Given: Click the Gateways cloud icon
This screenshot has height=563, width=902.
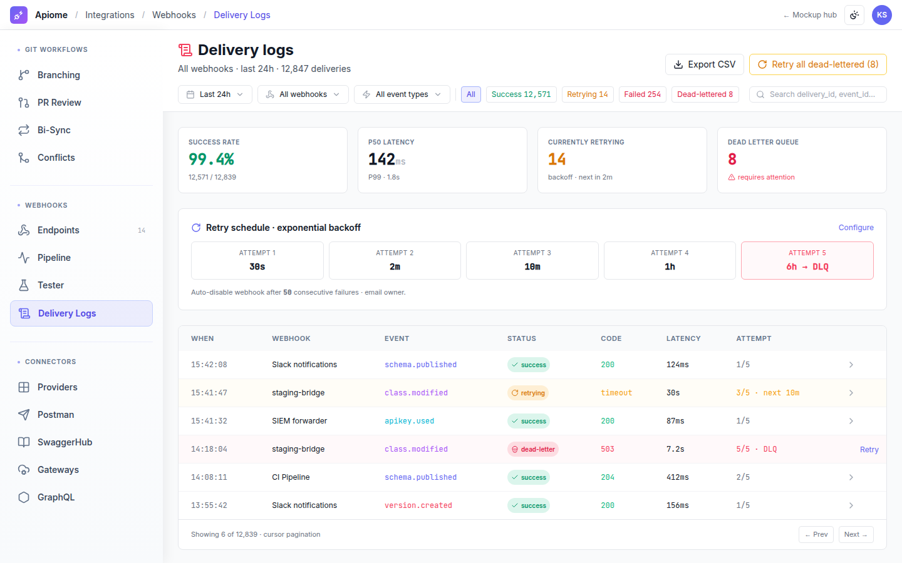Looking at the screenshot, I should 24,470.
